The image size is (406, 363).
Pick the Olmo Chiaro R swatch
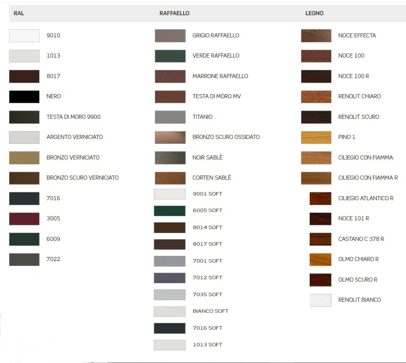click(320, 259)
